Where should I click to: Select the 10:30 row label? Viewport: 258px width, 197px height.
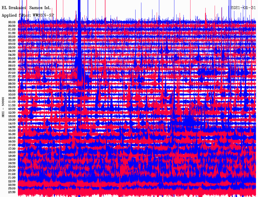[x=12, y=98]
